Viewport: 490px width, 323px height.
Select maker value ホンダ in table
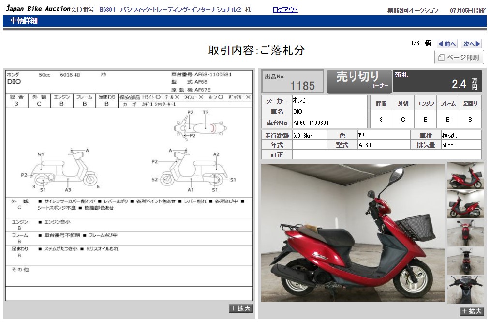(x=300, y=100)
